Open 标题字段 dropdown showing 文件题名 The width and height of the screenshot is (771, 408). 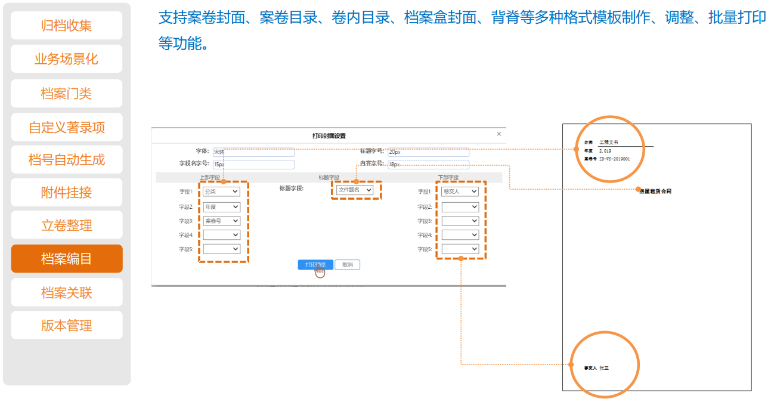point(355,190)
